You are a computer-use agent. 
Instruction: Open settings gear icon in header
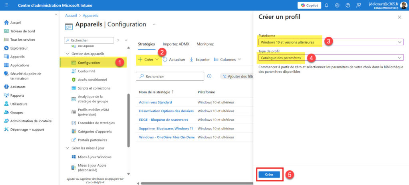(337, 5)
